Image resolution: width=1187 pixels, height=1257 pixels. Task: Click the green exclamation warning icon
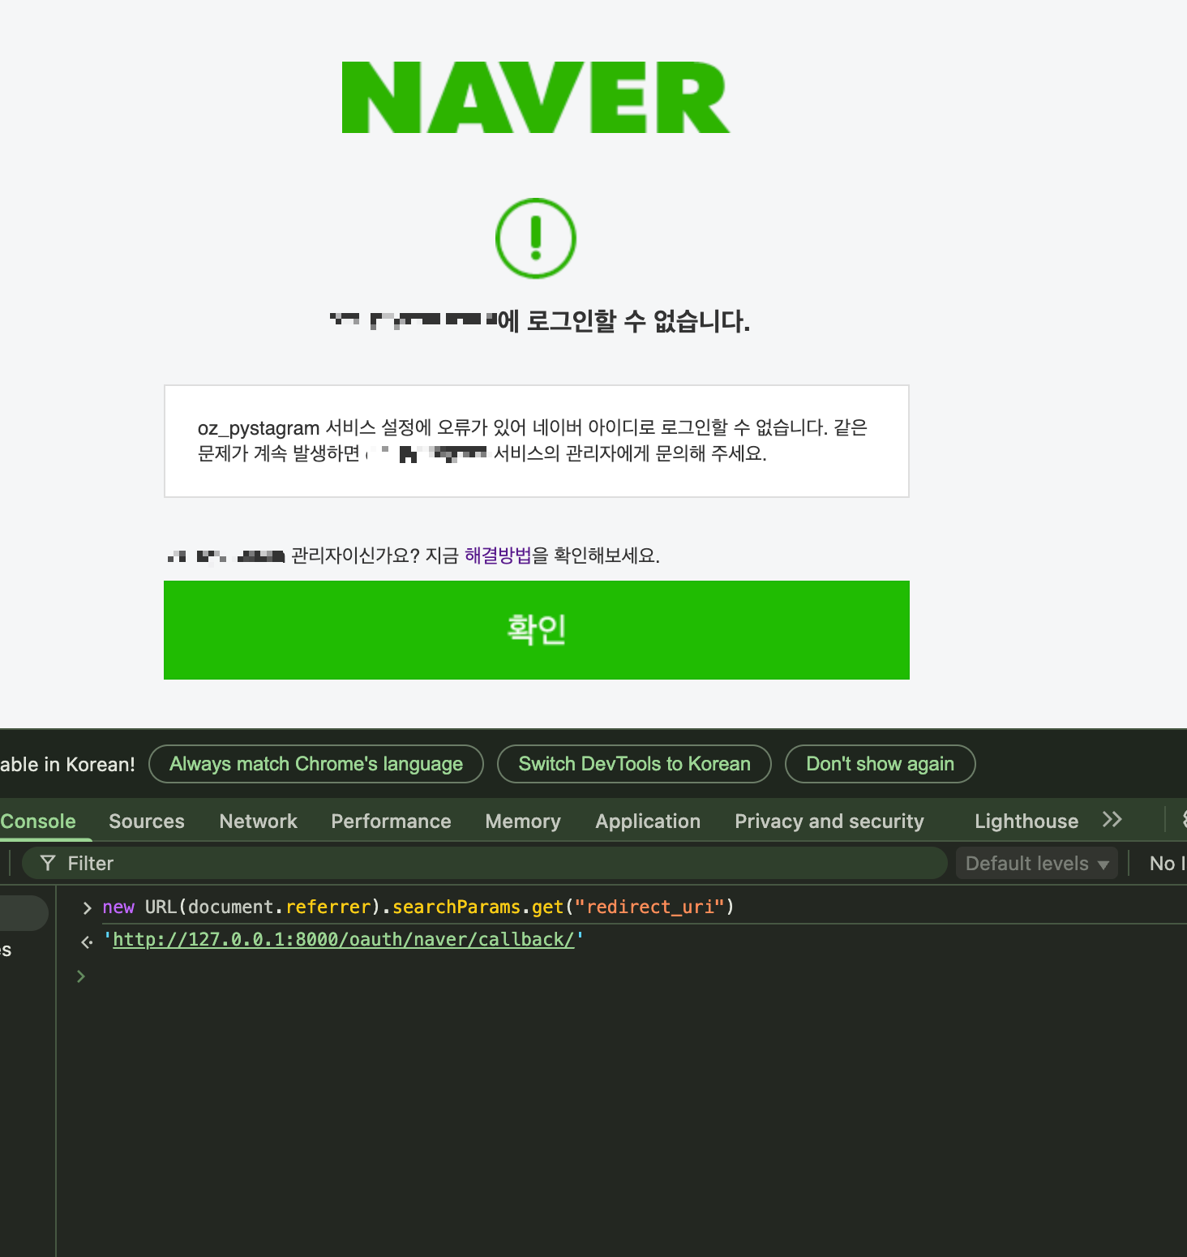[x=536, y=238]
